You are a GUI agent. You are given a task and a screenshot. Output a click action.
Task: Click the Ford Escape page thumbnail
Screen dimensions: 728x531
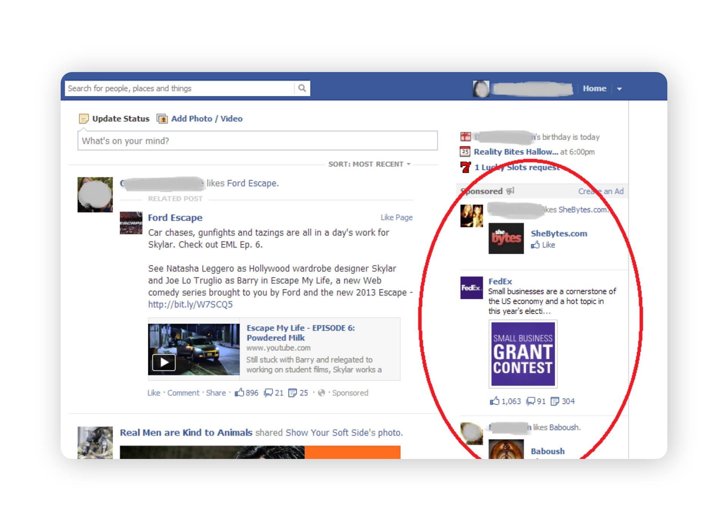[131, 223]
